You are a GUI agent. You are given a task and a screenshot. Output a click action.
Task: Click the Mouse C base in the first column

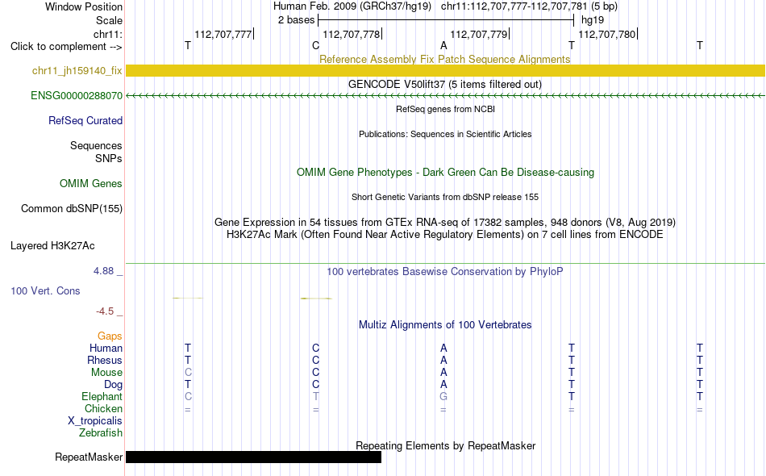tap(188, 373)
